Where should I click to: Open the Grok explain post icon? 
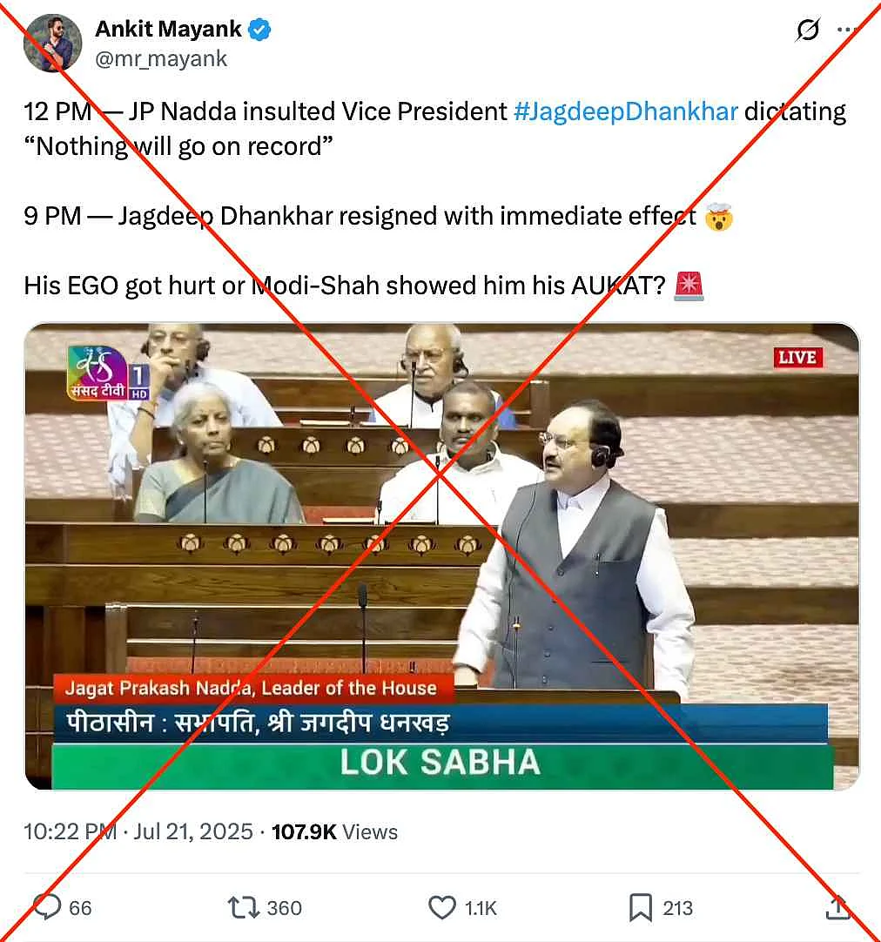(x=807, y=30)
